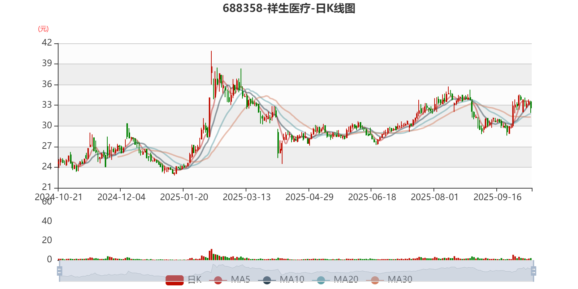
Task: Click the right handle of the zoom slider
Action: click(x=533, y=271)
